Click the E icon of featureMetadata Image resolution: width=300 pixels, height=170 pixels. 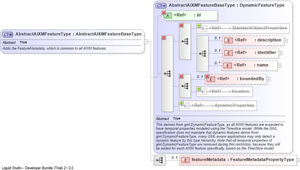pyautogui.click(x=185, y=160)
